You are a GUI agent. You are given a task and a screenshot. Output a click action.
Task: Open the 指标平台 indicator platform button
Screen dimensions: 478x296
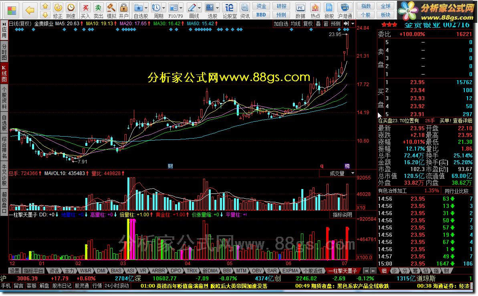pyautogui.click(x=34, y=271)
